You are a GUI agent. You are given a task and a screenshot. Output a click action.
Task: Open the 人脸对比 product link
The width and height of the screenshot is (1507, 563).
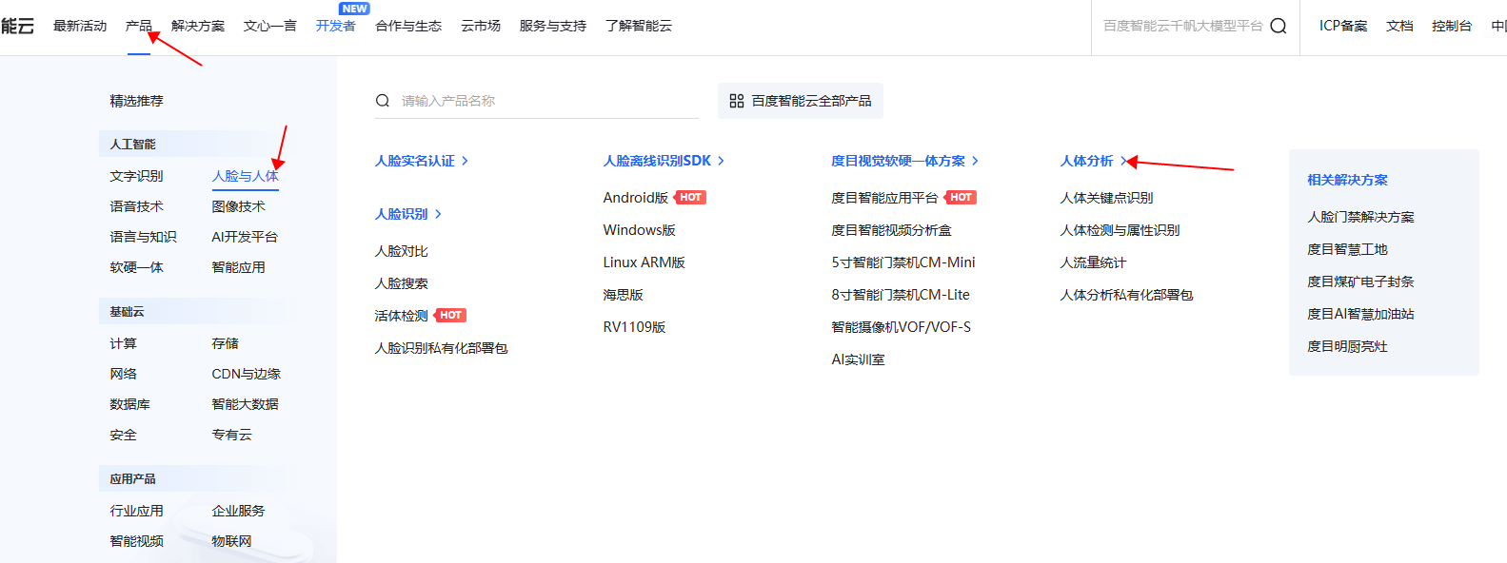402,251
